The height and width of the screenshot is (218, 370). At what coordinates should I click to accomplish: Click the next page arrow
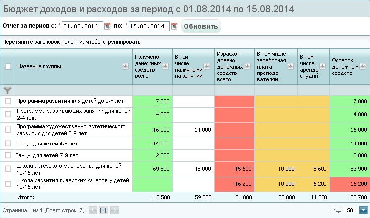[x=114, y=210]
